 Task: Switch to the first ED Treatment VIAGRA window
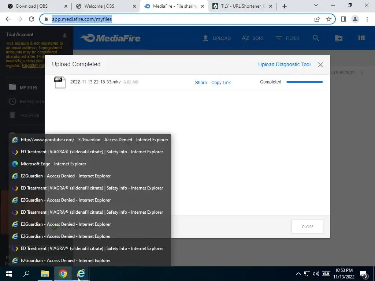90,152
